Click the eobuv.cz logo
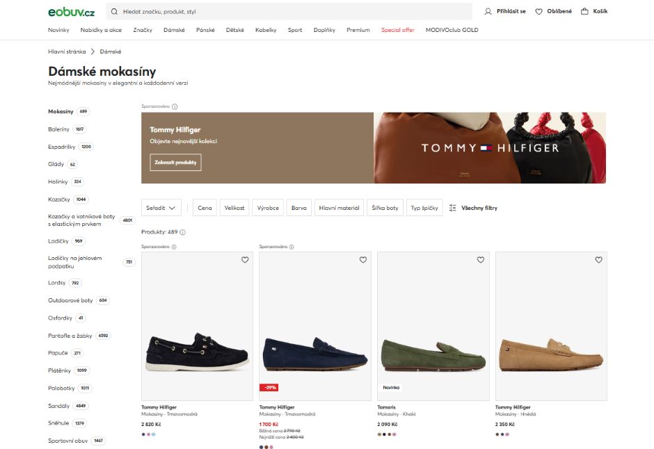Viewport: 654px width, 449px height. pos(71,12)
